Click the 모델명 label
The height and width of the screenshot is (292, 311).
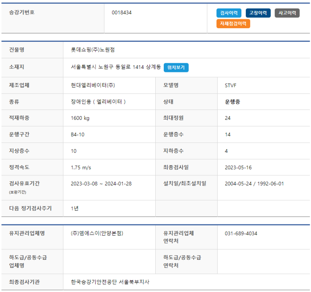tap(171, 85)
